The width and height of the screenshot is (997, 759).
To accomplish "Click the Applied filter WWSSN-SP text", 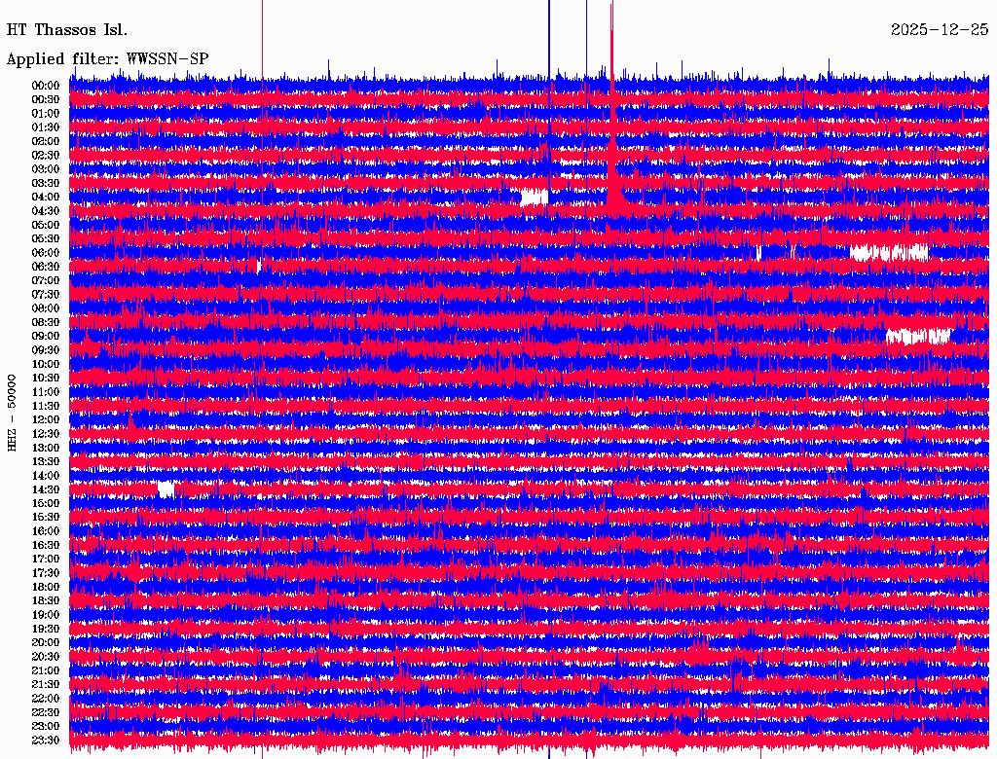I will coord(107,59).
